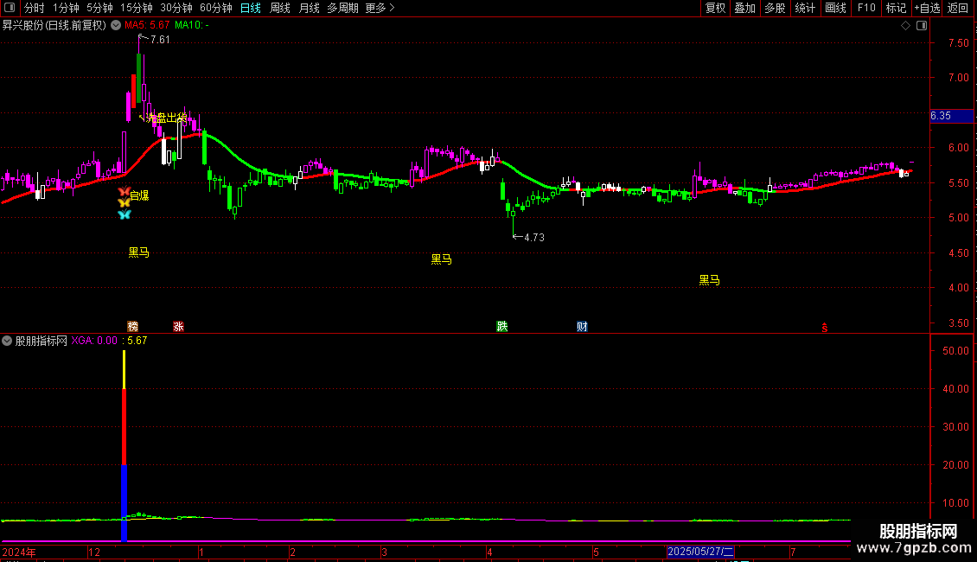Viewport: 977px width, 562px height.
Task: Click the 6.35 price axis cursor label
Action: point(951,116)
